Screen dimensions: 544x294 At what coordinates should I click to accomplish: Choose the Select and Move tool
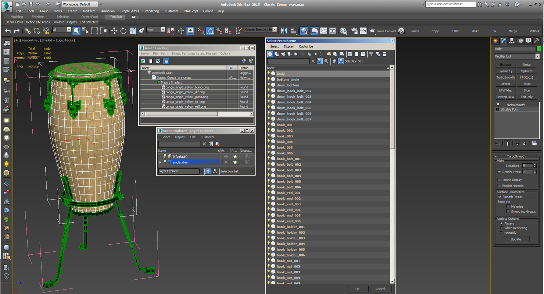[114, 31]
